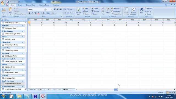The height and width of the screenshot is (99, 176).
Task: Collapse the NMNotes group
Action: click(23, 26)
